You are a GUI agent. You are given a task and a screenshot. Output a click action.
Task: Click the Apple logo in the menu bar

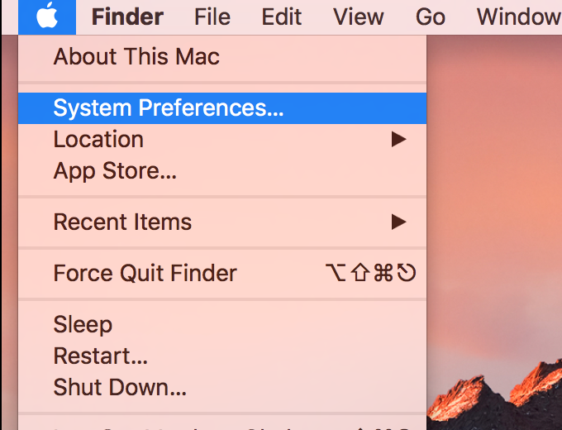coord(47,17)
